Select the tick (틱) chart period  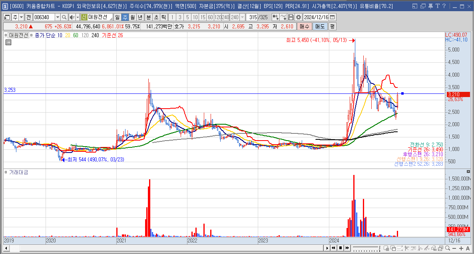pyautogui.click(x=164, y=18)
